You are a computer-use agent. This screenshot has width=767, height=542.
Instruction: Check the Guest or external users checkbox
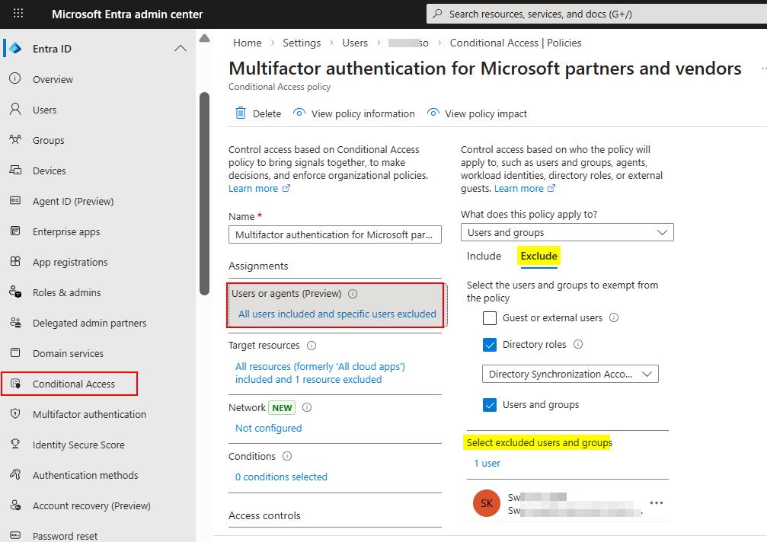pos(490,318)
